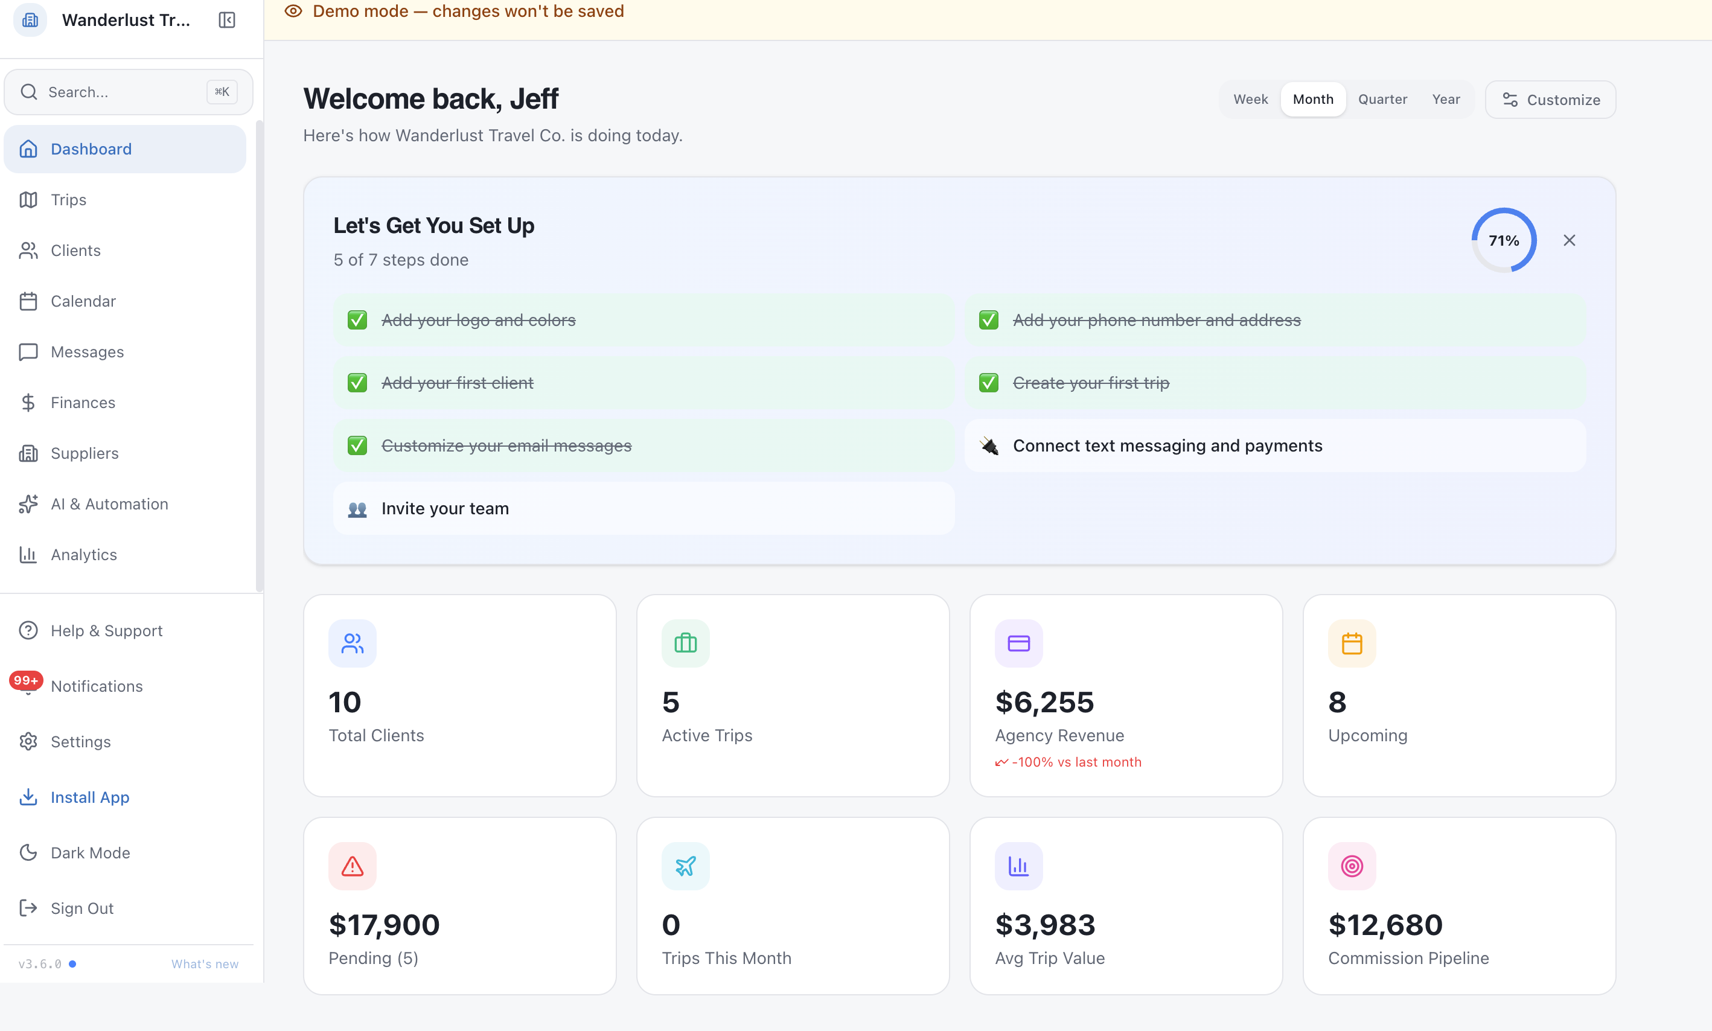
Task: Uncheck Customize your email messages step
Action: pos(357,445)
